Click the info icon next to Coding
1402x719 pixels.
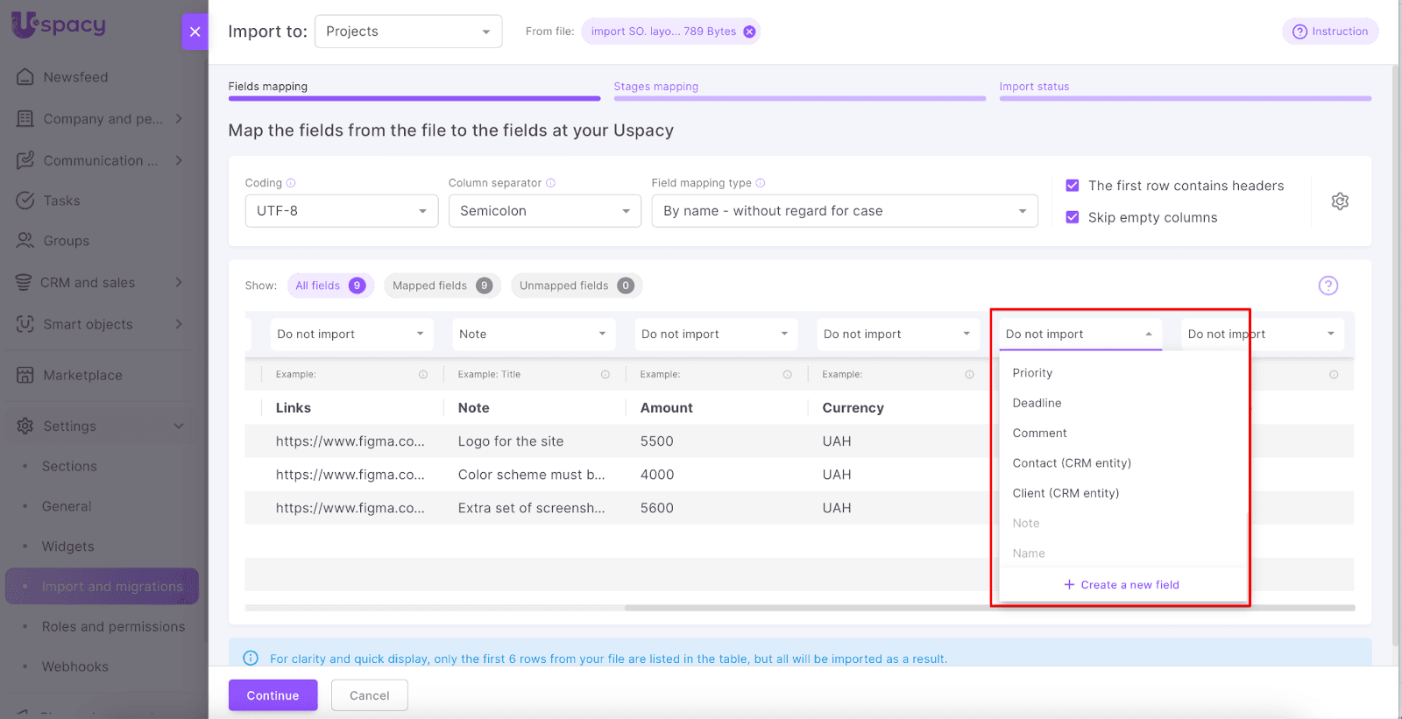(x=291, y=183)
